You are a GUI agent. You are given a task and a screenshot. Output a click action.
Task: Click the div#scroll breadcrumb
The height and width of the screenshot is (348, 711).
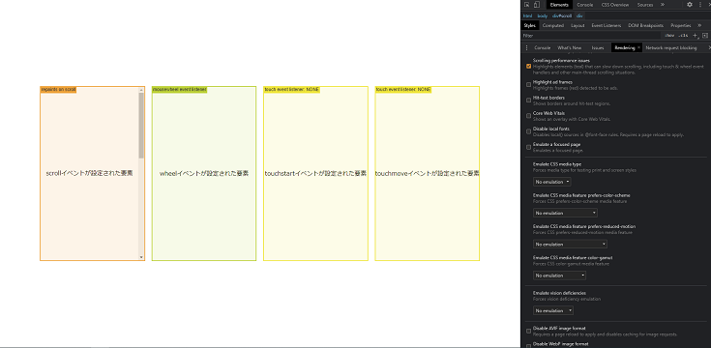562,15
